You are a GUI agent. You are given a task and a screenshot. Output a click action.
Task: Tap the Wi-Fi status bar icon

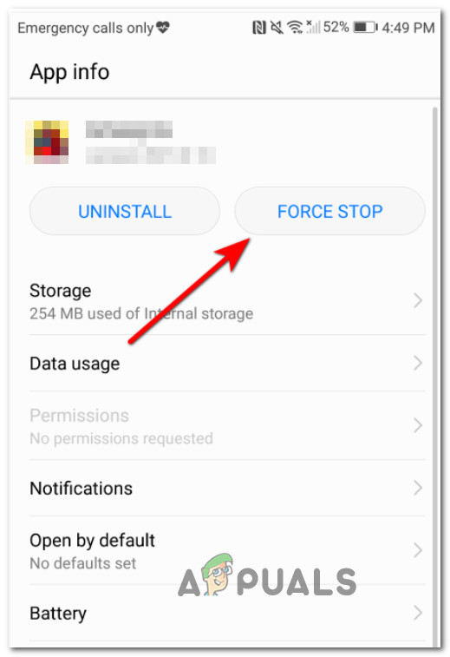295,27
